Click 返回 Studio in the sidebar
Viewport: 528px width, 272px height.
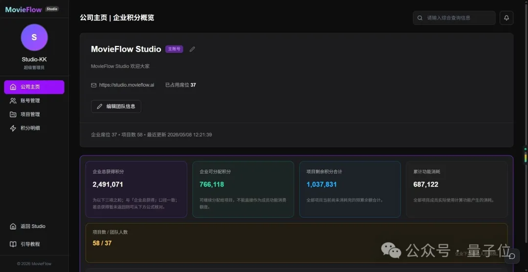coord(34,226)
